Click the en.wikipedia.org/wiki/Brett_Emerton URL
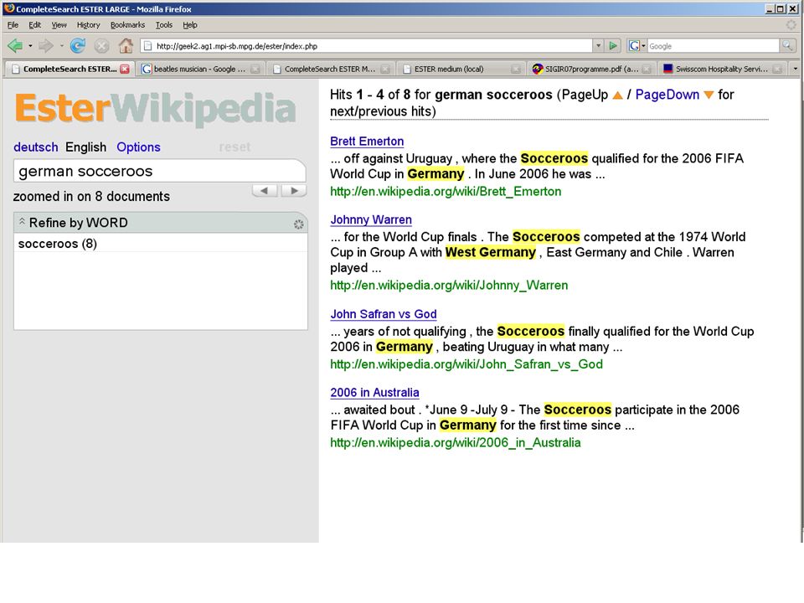 446,191
